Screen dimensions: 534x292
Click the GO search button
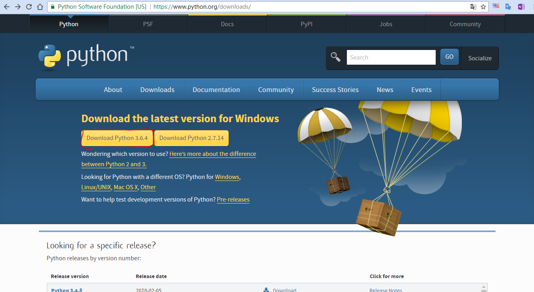(450, 57)
